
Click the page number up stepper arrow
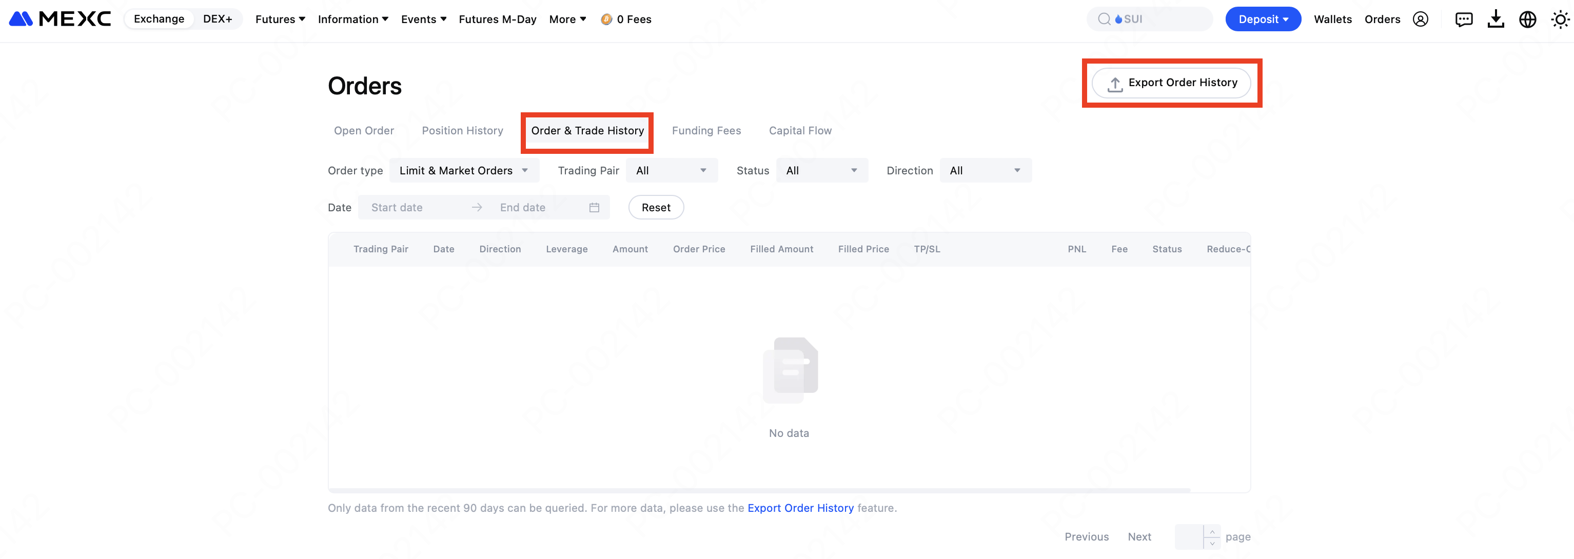(1212, 531)
